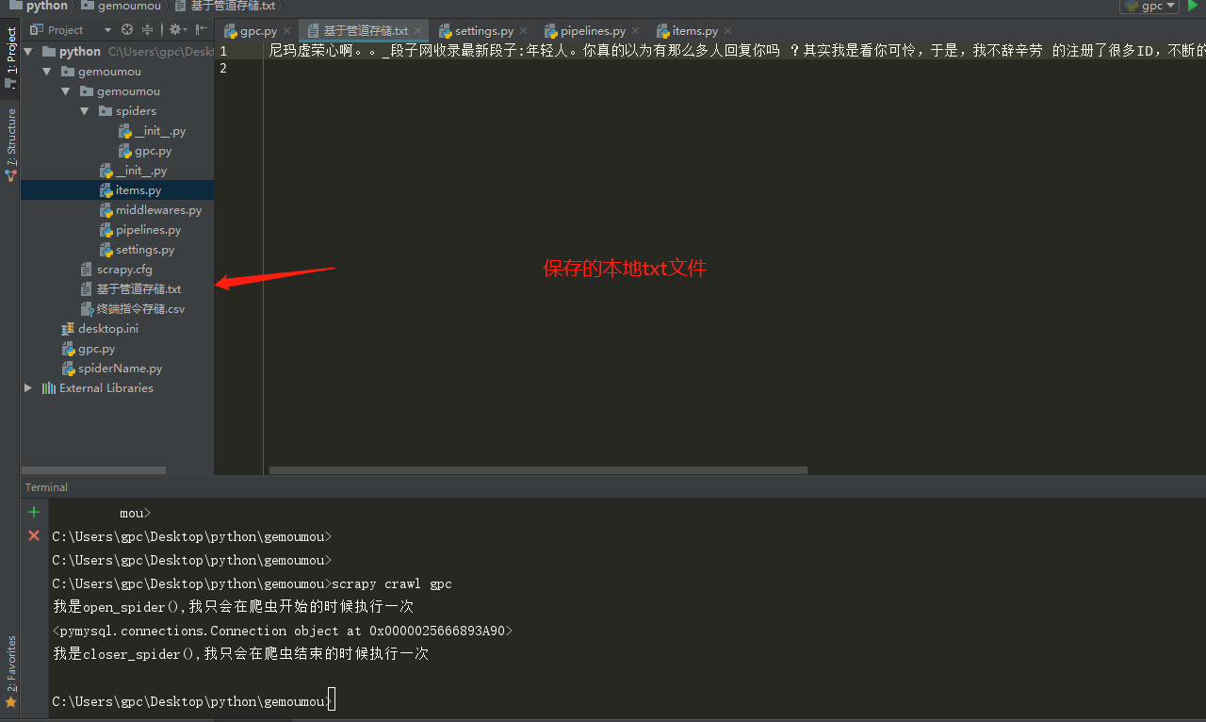
Task: Select scrapy.cfg in project tree
Action: pyautogui.click(x=117, y=270)
